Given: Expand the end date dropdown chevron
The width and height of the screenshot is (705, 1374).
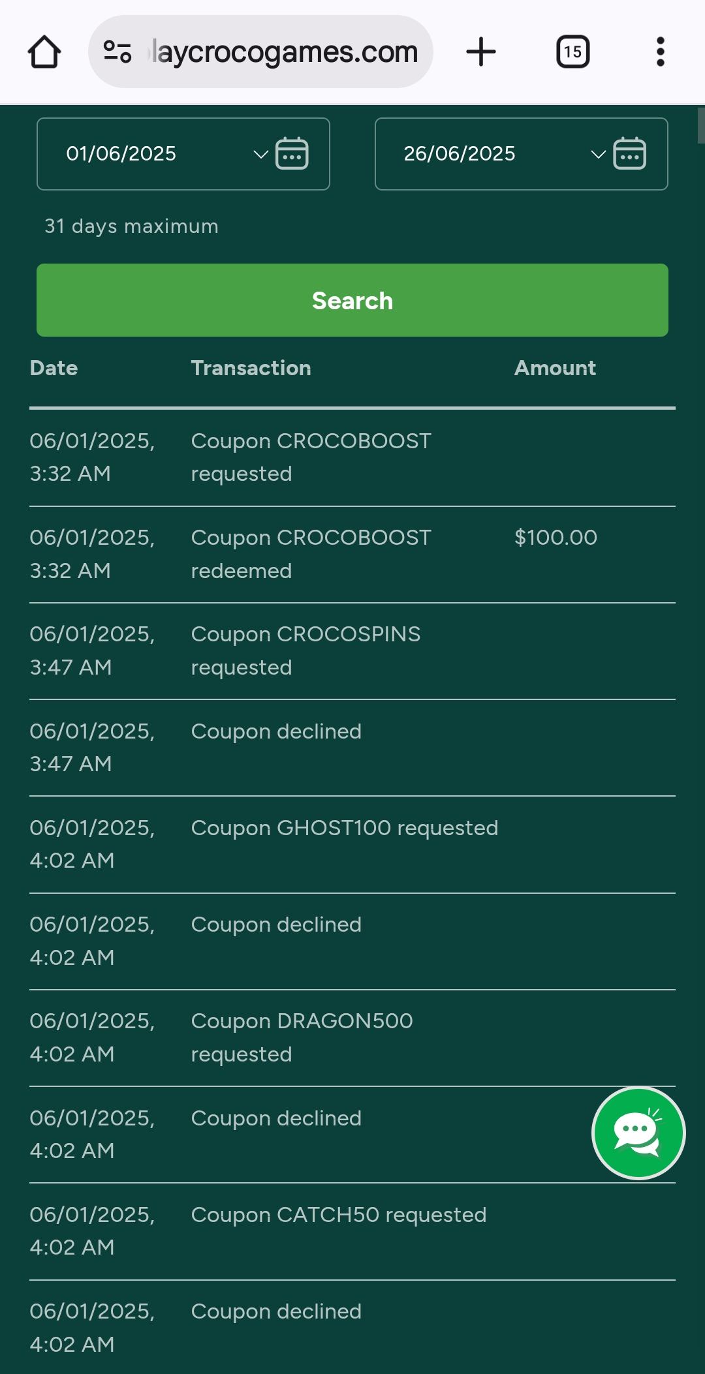Looking at the screenshot, I should (x=598, y=155).
